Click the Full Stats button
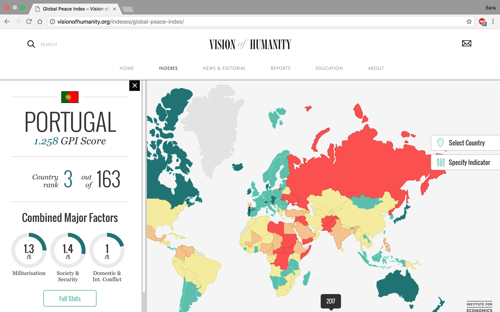This screenshot has height=312, width=500. click(x=70, y=298)
